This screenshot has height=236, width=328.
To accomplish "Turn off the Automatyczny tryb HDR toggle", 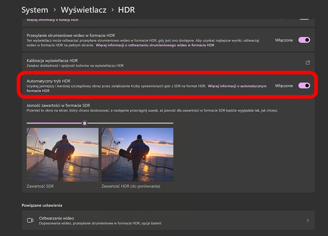I will click(x=304, y=86).
